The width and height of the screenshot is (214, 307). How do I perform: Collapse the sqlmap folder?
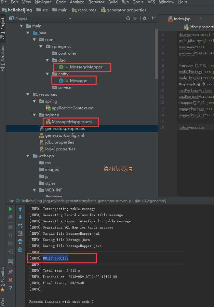tap(34, 115)
